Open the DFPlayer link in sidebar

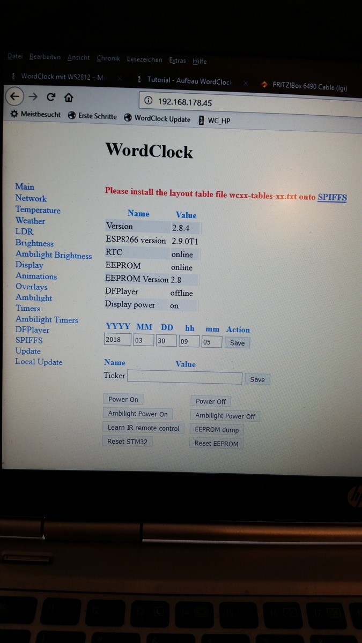tap(32, 330)
